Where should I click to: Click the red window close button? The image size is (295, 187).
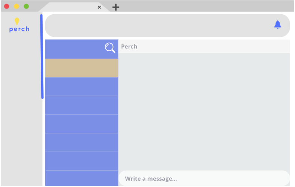pos(7,6)
